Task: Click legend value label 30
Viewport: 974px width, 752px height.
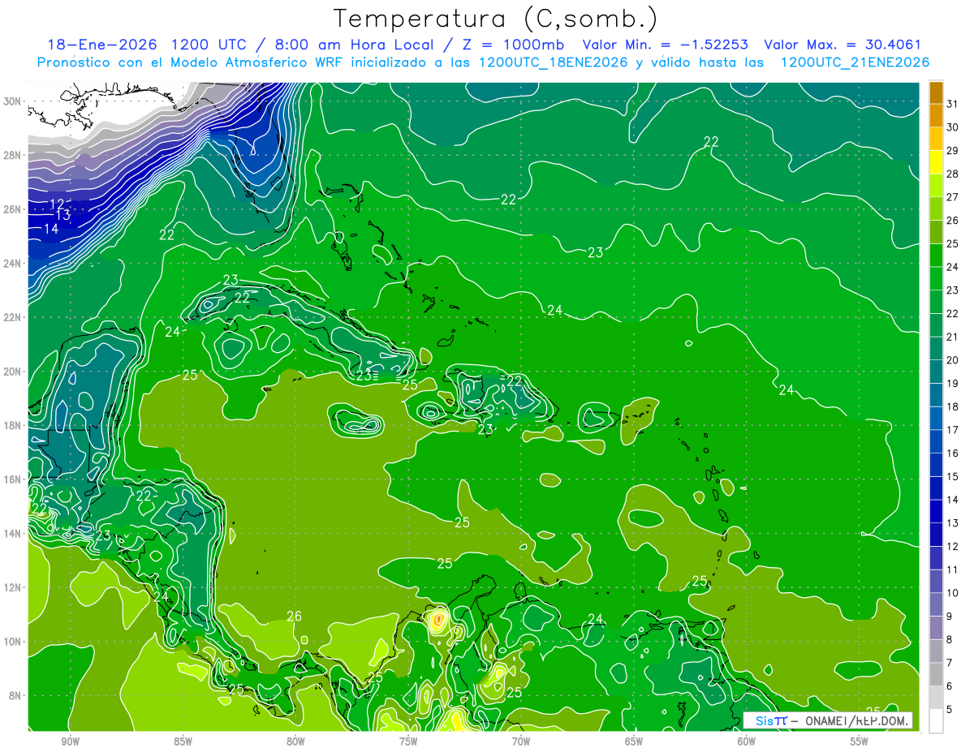Action: pos(953,127)
